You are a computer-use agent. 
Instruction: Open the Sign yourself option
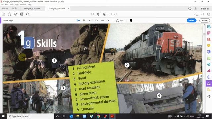[x=120, y=20]
